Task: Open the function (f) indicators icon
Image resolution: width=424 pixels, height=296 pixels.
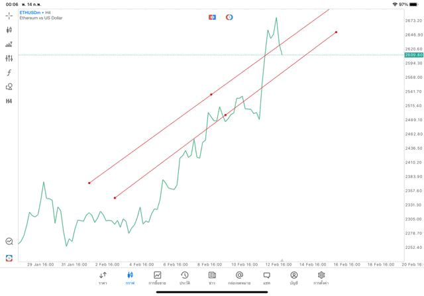Action: [9, 73]
